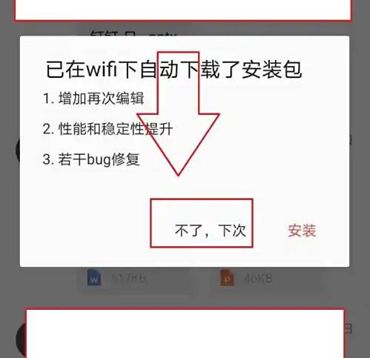Image resolution: width=370 pixels, height=358 pixels.
Task: Tap the dark avatar at the lower left corner
Action: 20,339
